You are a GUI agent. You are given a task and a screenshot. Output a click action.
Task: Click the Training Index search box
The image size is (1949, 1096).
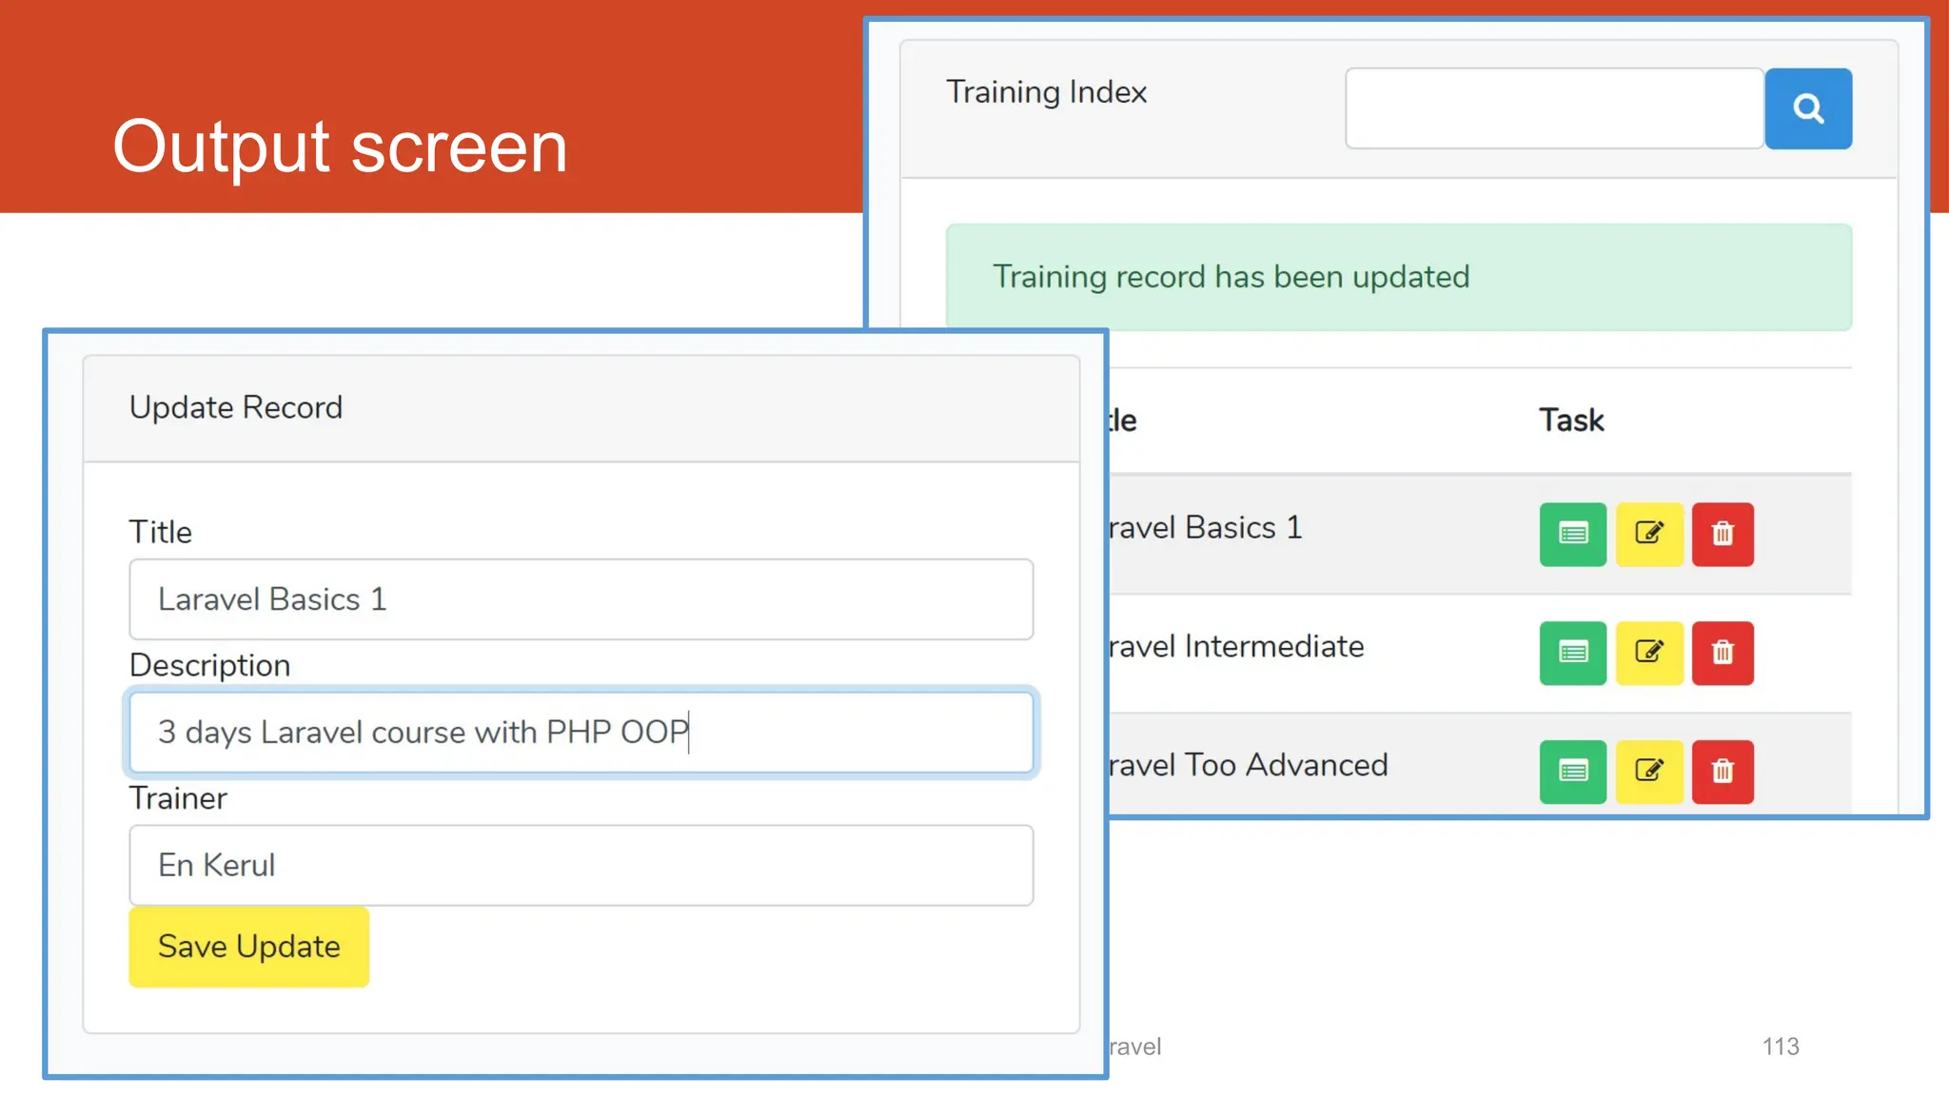[x=1554, y=108]
